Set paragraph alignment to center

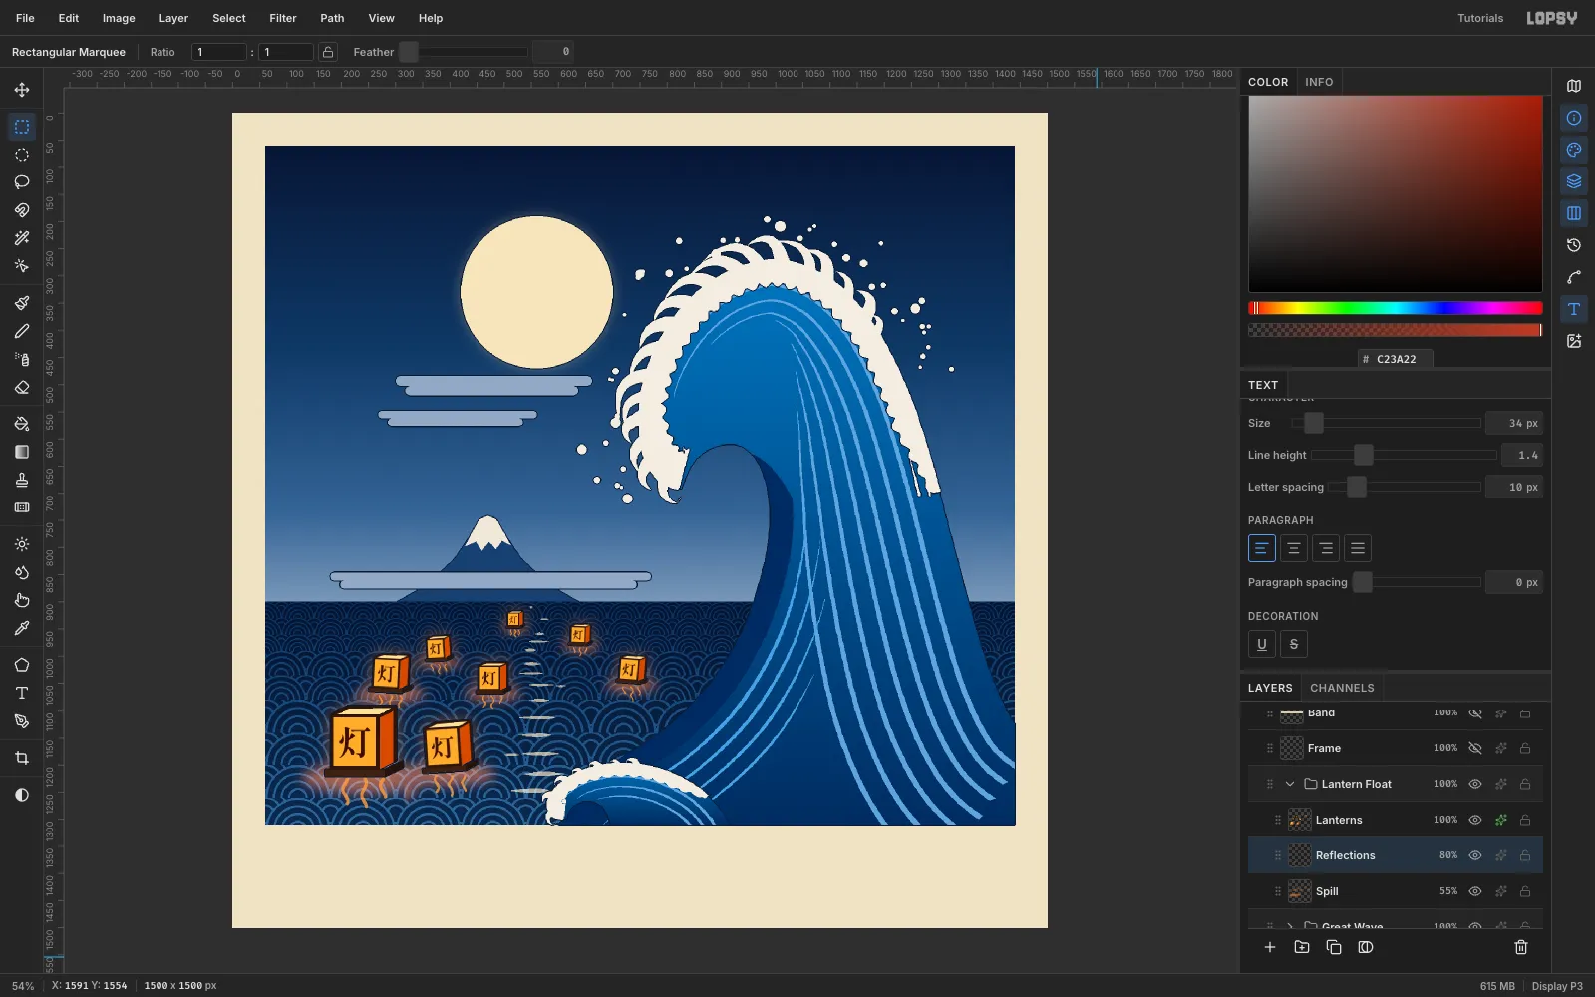(1294, 548)
